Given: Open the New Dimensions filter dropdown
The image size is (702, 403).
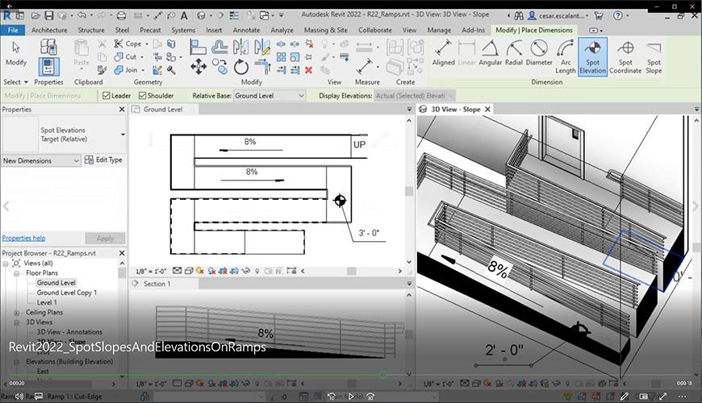Looking at the screenshot, I should (40, 160).
